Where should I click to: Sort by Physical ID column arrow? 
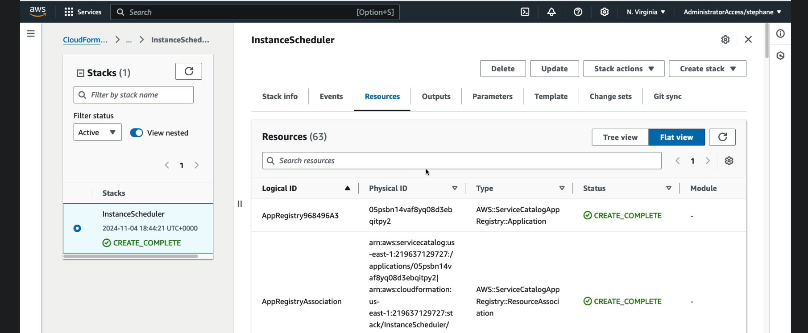click(x=455, y=189)
